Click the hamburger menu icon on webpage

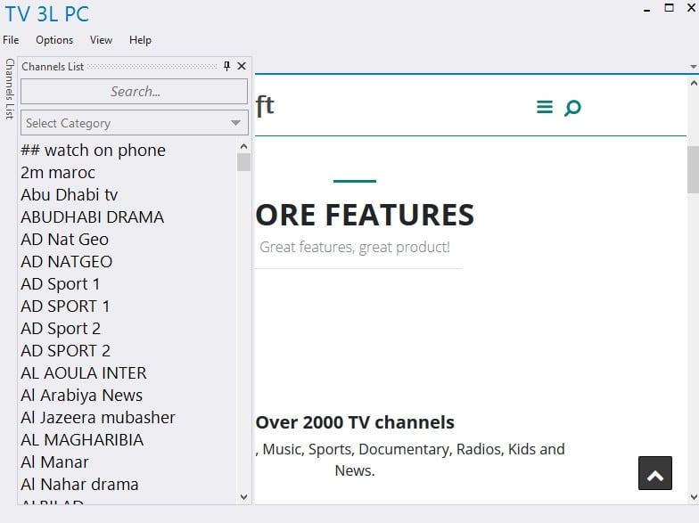pos(544,107)
